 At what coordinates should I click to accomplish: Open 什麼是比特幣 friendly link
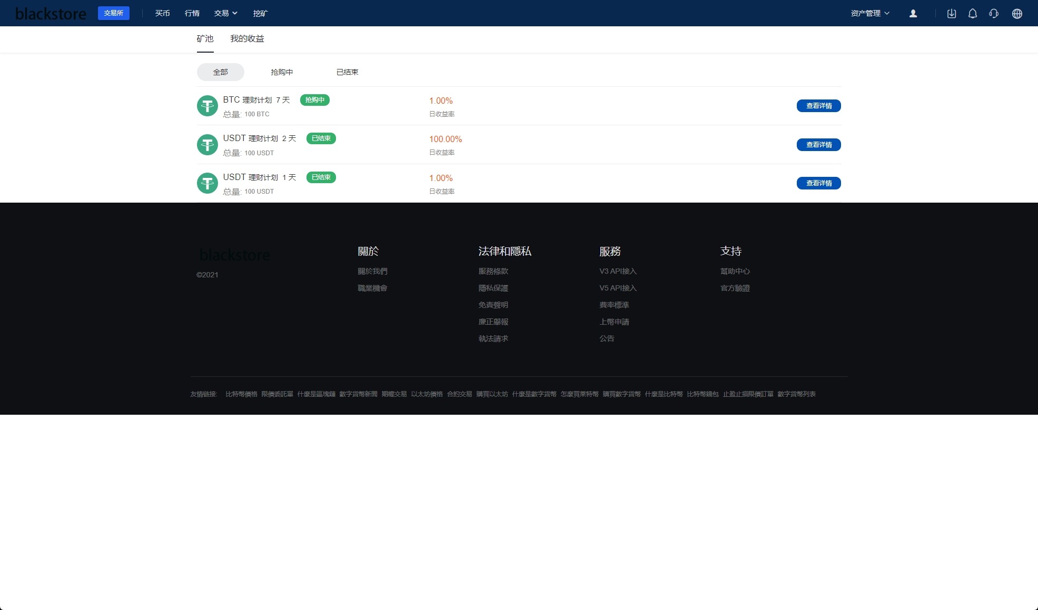(664, 394)
